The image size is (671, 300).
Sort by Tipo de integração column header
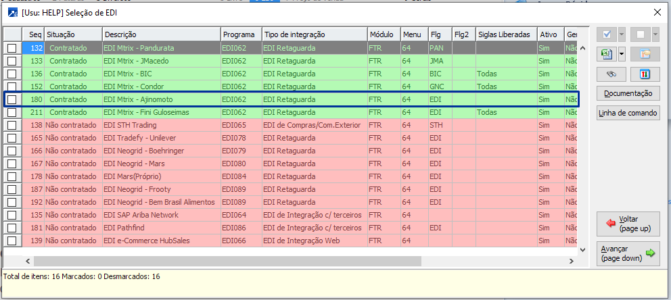315,34
